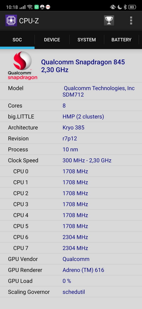Tap the trophy icon in header
The image size is (142, 309).
109,21
